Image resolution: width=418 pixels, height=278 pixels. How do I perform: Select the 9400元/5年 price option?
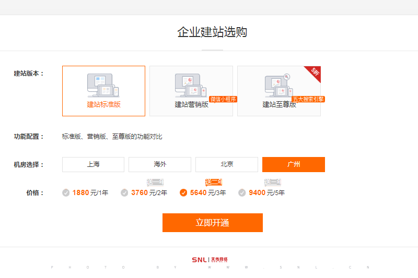[x=262, y=193]
